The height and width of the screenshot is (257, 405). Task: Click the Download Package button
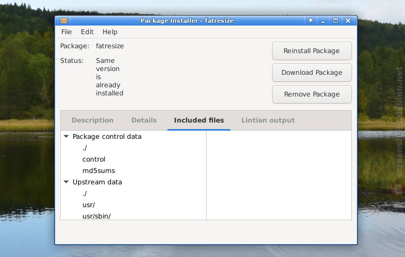click(312, 73)
